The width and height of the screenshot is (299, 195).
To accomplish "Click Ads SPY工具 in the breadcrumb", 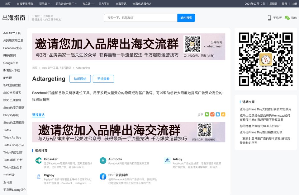I will [50, 68].
